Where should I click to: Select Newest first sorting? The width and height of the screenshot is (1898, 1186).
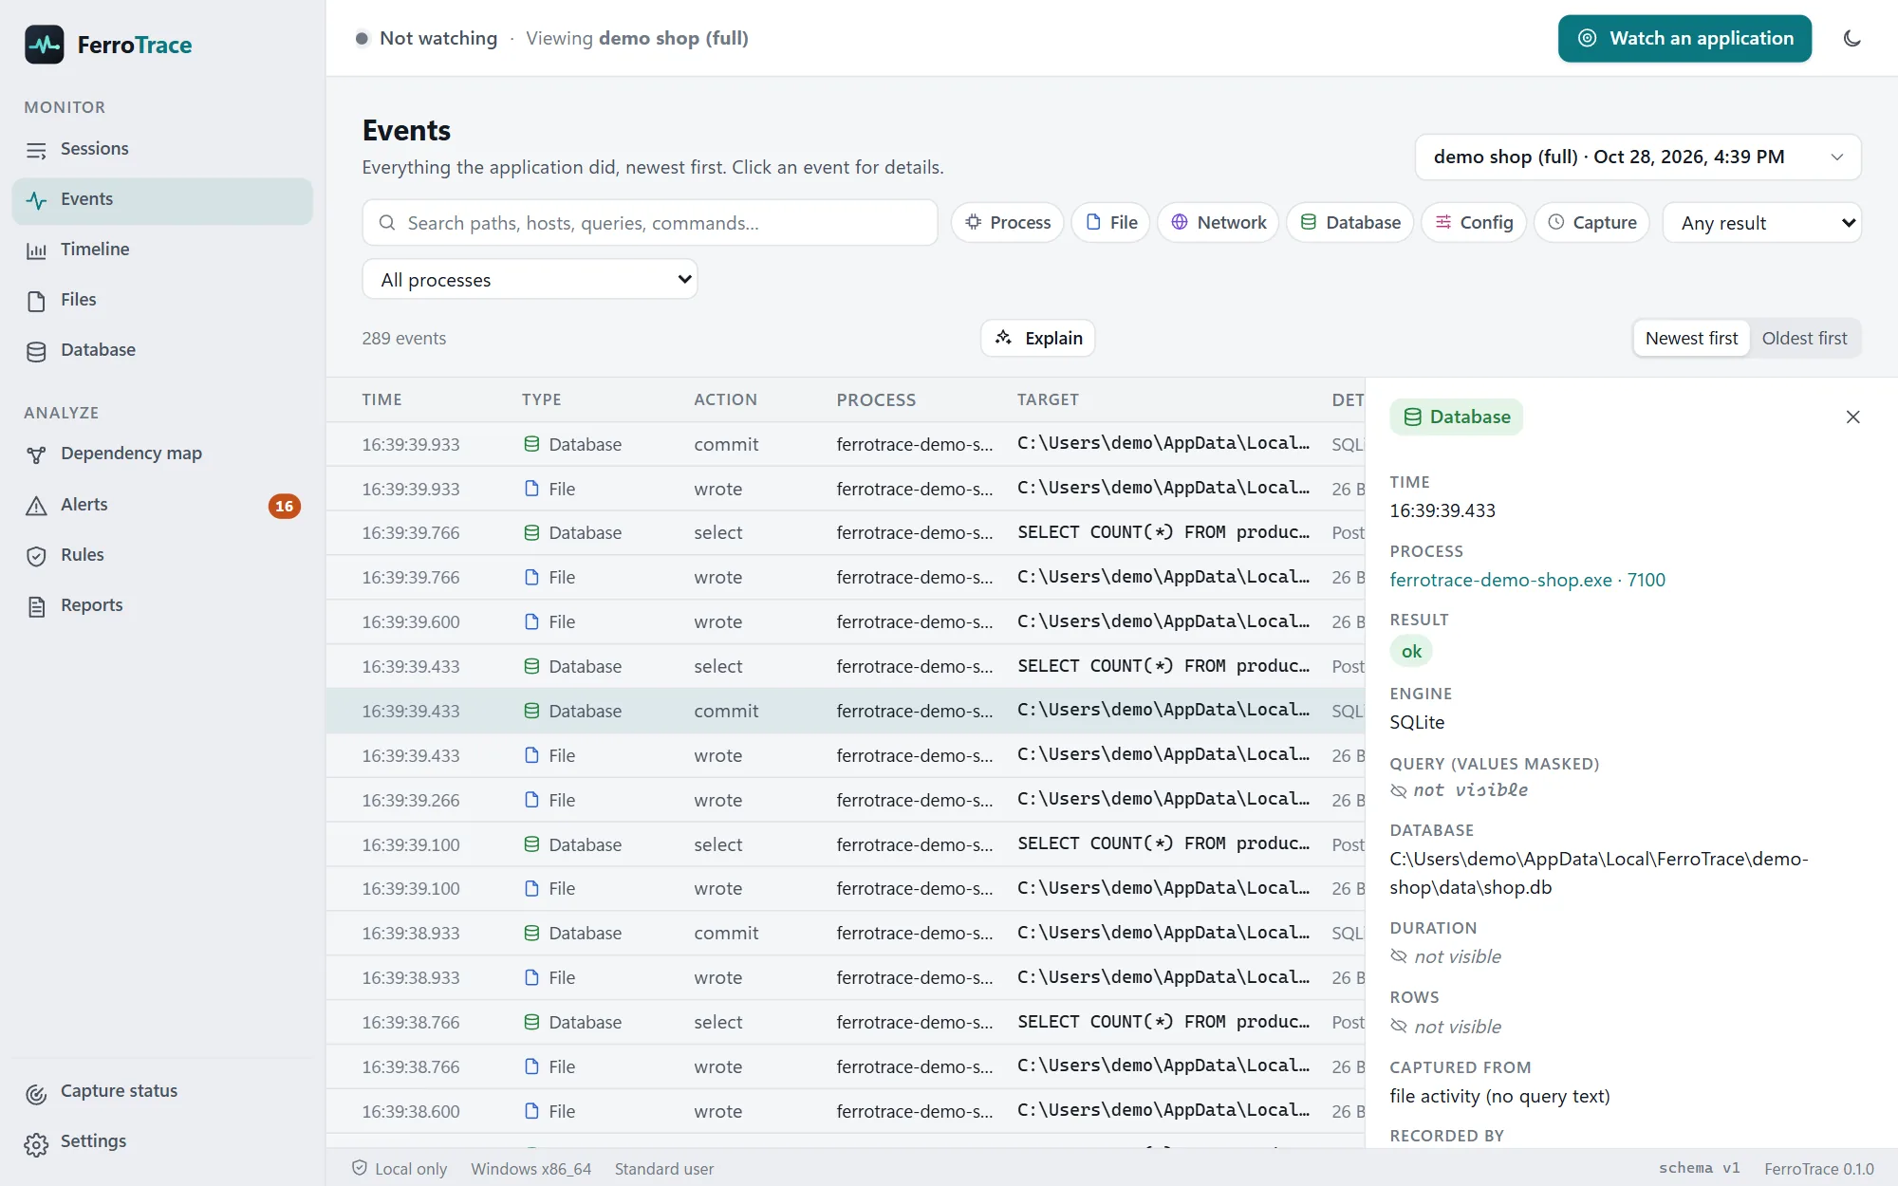1691,339
